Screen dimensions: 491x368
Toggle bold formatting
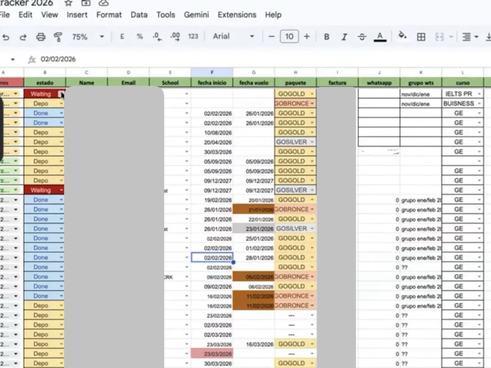point(327,37)
